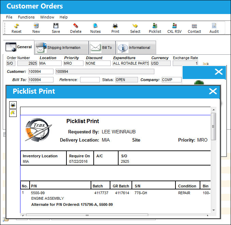The height and width of the screenshot is (225, 231).
Task: Click the S/O order type field
Action: tap(11, 63)
